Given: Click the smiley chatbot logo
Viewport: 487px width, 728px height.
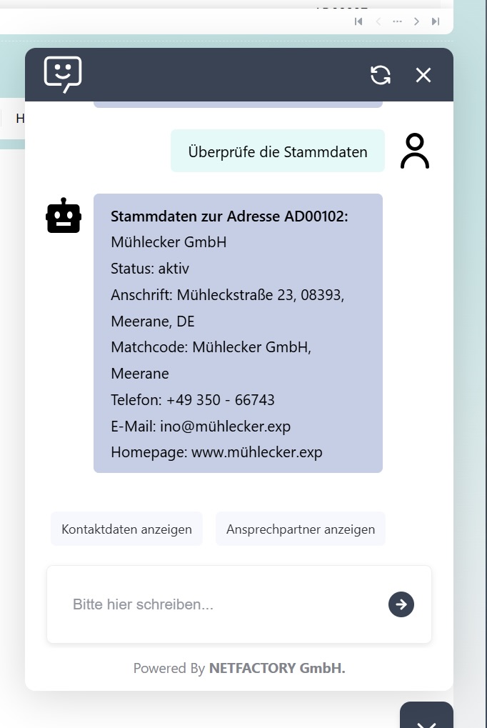Looking at the screenshot, I should pyautogui.click(x=63, y=74).
